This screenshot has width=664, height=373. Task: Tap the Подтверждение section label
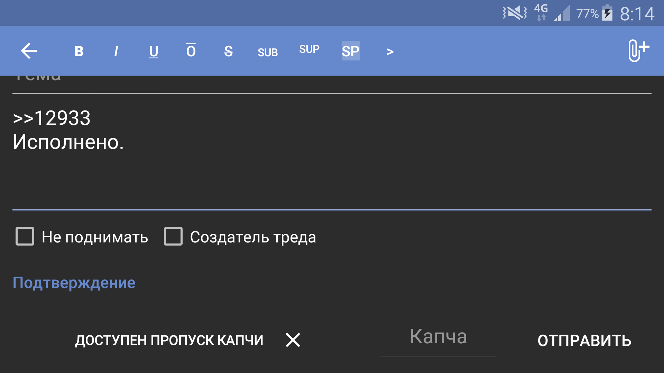(x=74, y=283)
